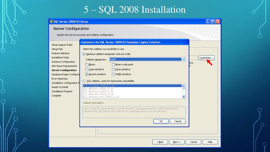Viewport: 270px width, 152px height.
Task: Open the Database Engine Configuration step
Action: (x=65, y=74)
